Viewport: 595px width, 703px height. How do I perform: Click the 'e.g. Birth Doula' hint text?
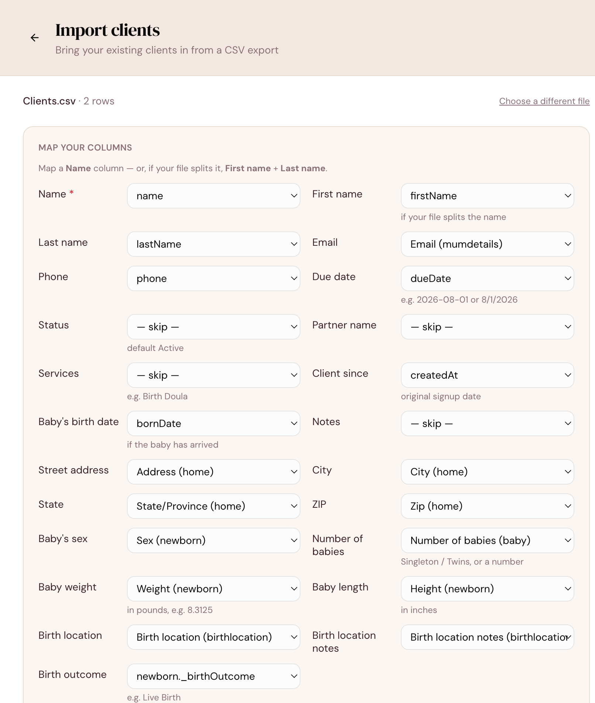[157, 396]
